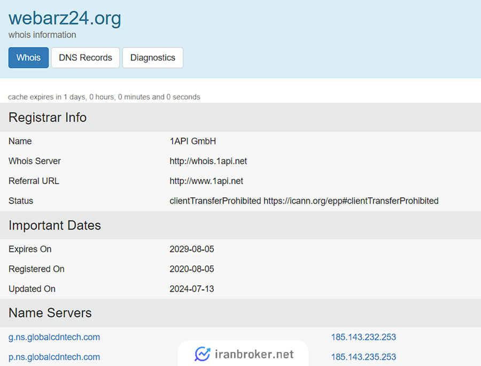Open the DNS Records tab

86,58
